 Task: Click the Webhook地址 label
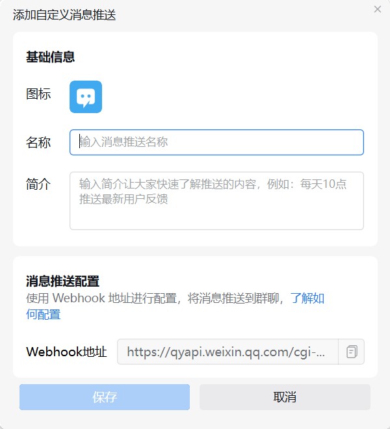(x=66, y=352)
